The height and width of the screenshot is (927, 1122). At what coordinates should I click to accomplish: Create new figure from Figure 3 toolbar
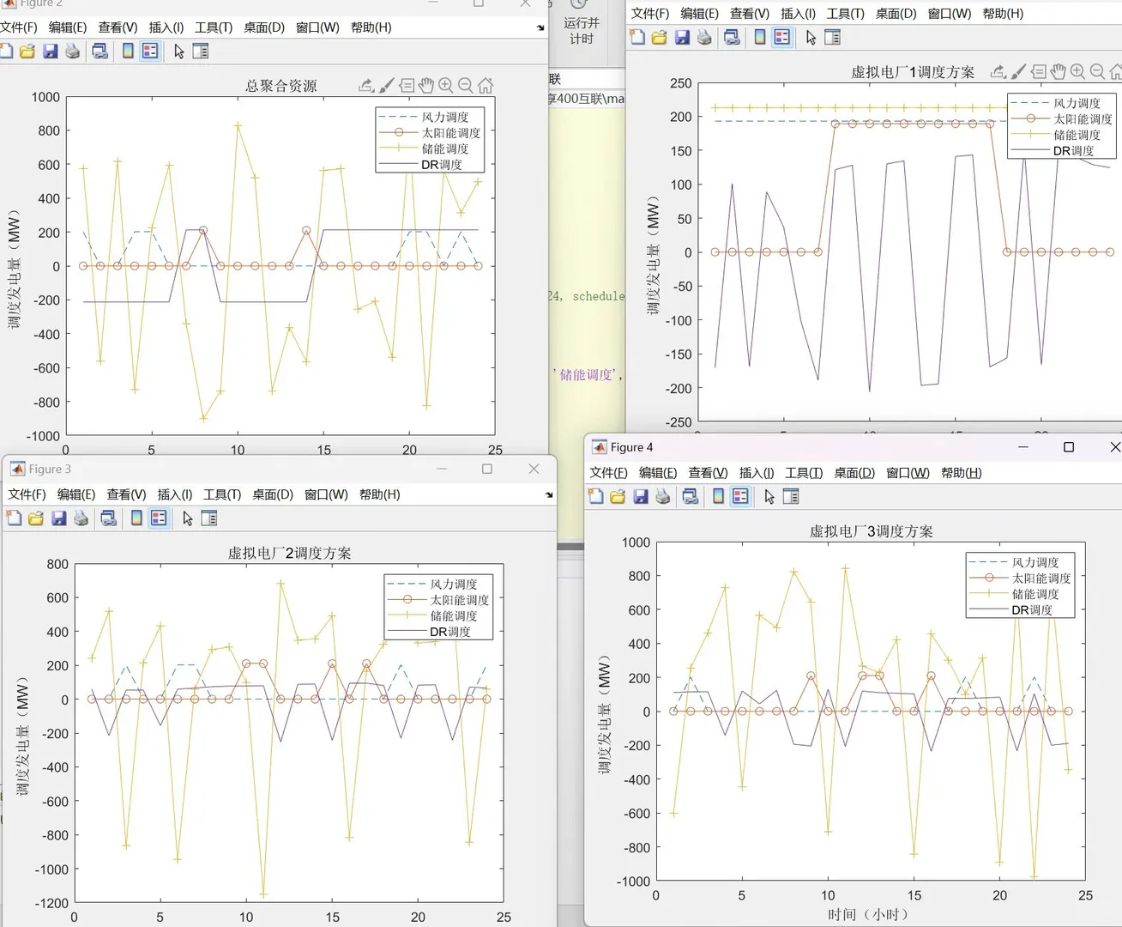14,518
